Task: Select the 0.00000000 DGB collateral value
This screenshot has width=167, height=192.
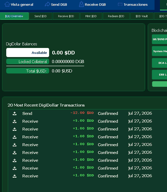Action: (68, 62)
